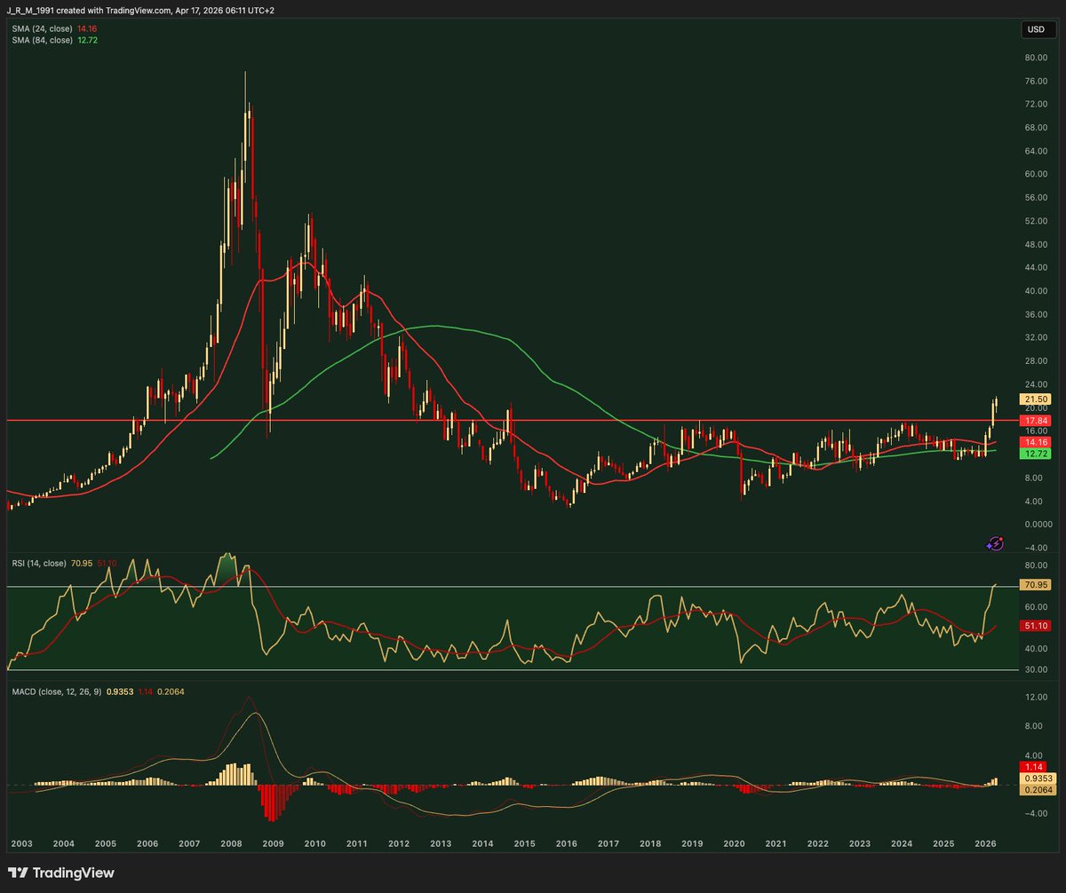Click the 68.00 tick on the price scale
Image resolution: width=1066 pixels, height=893 pixels.
(1036, 128)
